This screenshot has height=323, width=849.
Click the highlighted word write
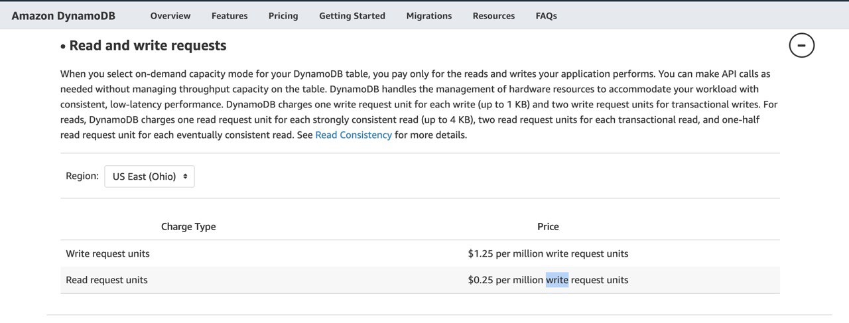pyautogui.click(x=557, y=280)
